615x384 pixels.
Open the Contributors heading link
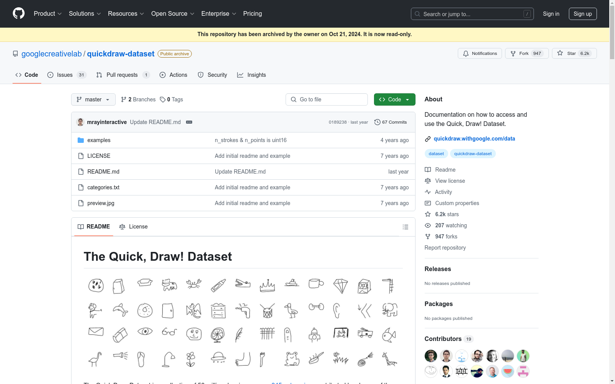449,339
